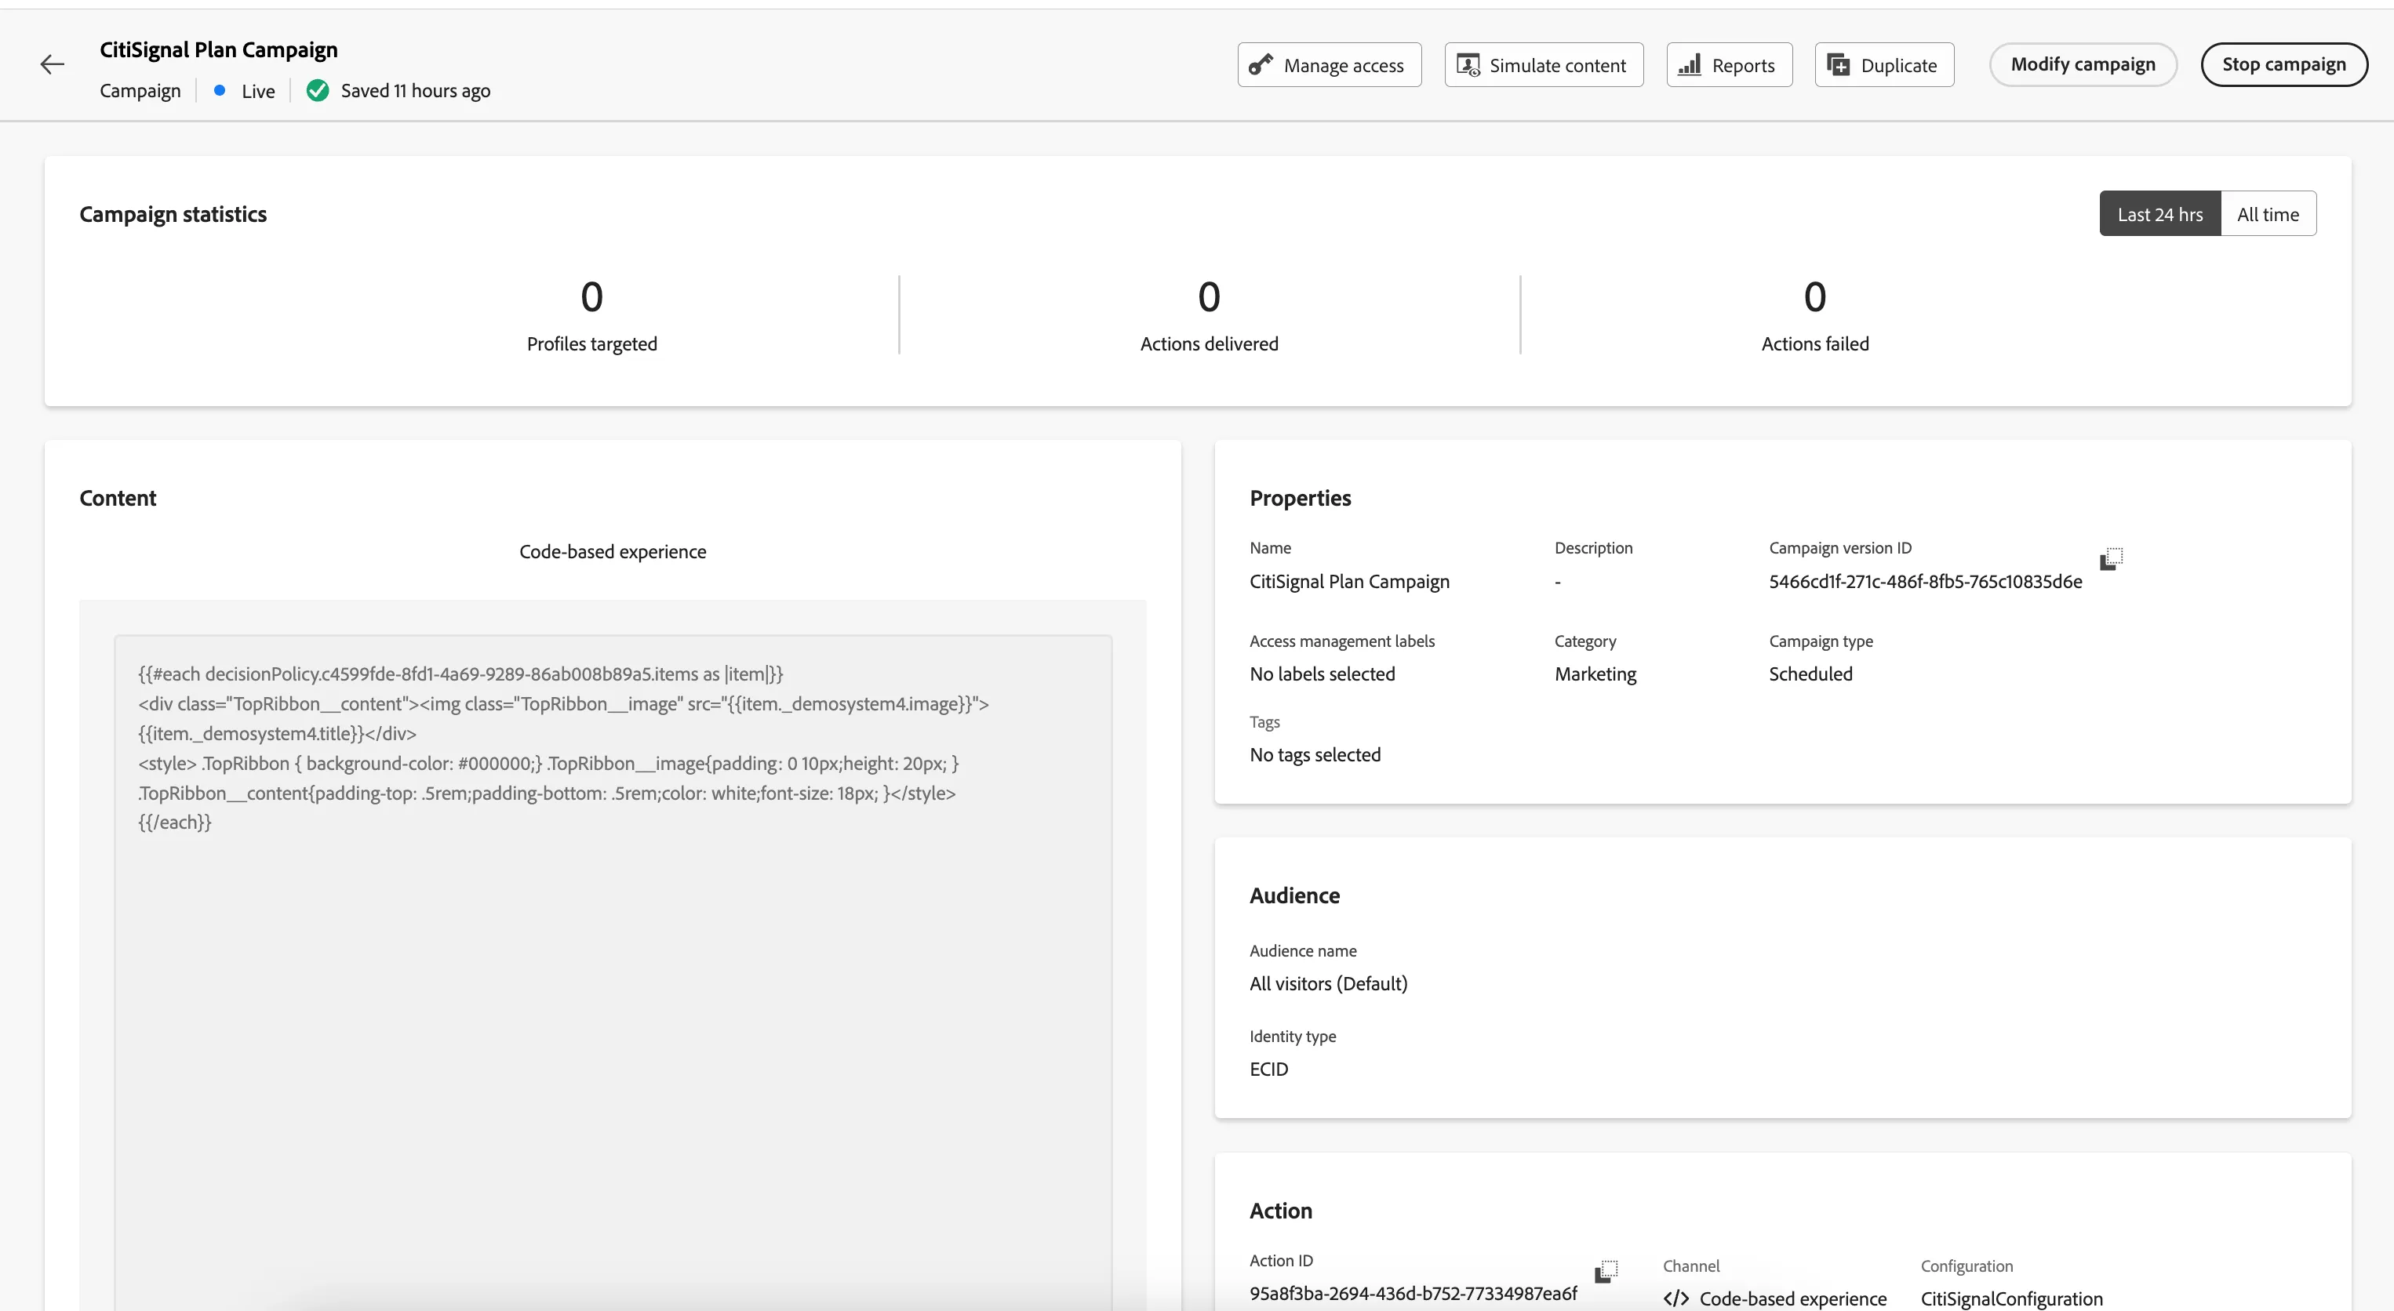Click the 'Actions delivered' statistic
Screen dimensions: 2394x1311
point(1209,316)
